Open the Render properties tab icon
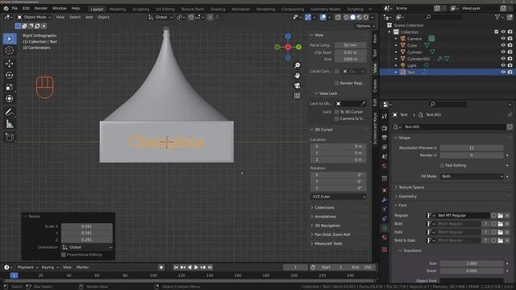516x290 pixels. tap(385, 128)
